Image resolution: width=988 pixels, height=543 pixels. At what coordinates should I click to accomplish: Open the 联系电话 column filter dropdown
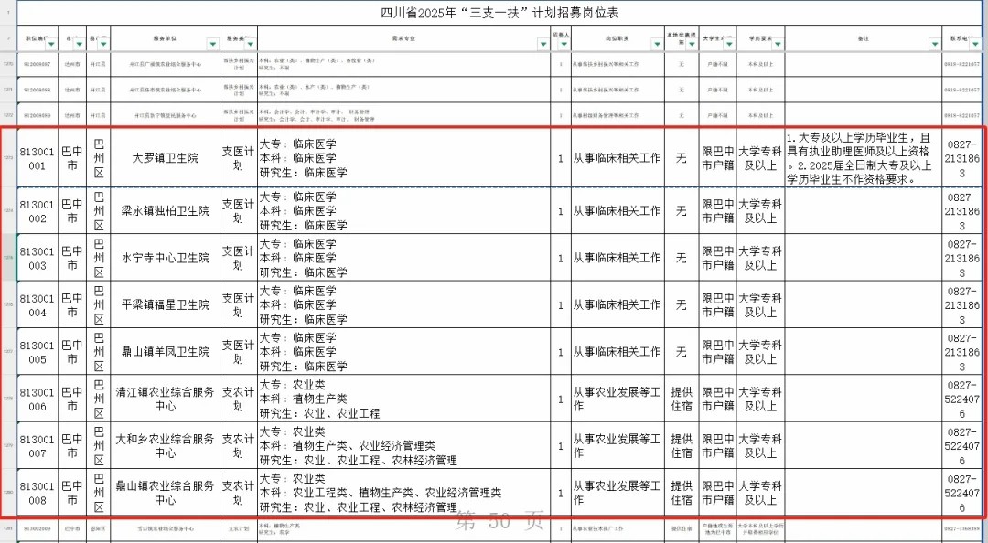975,44
